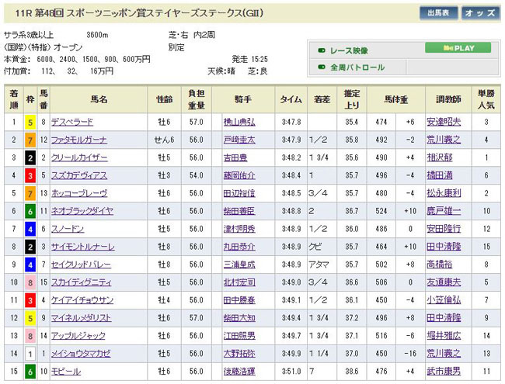
Task: Open the レース映像 link text
Action: tap(348, 50)
